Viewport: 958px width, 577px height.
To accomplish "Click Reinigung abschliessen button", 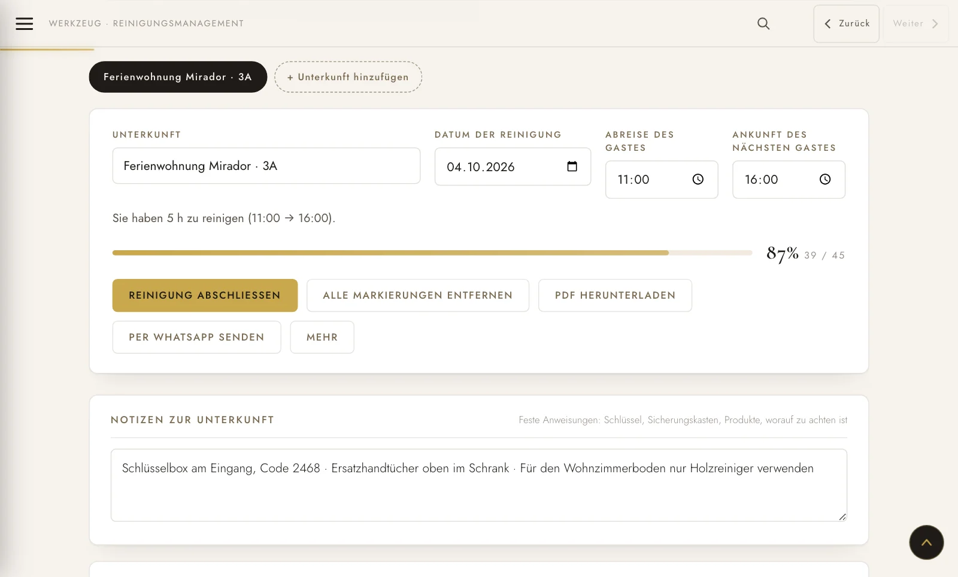I will click(205, 295).
